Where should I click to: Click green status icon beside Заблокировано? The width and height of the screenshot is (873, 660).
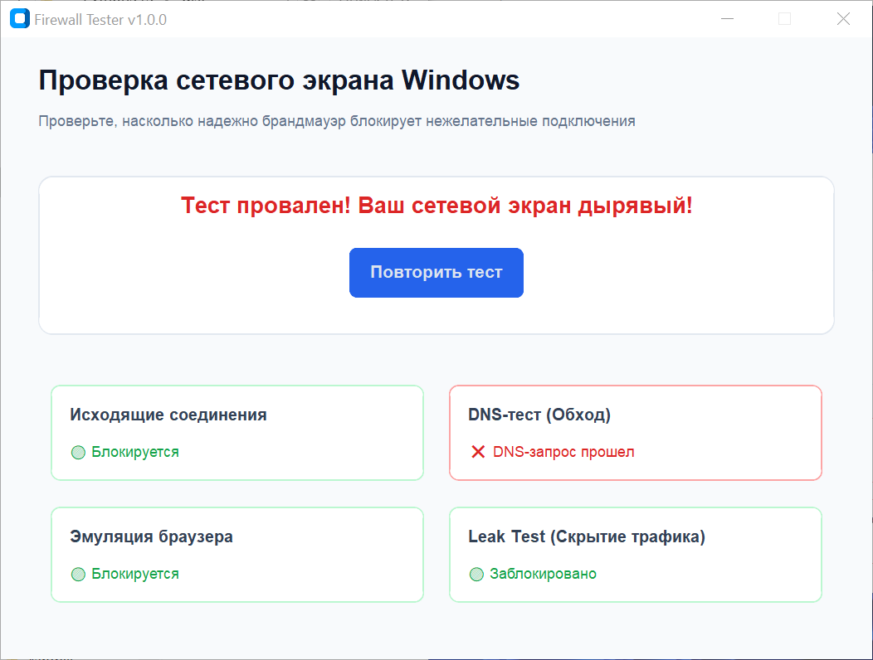tap(476, 575)
